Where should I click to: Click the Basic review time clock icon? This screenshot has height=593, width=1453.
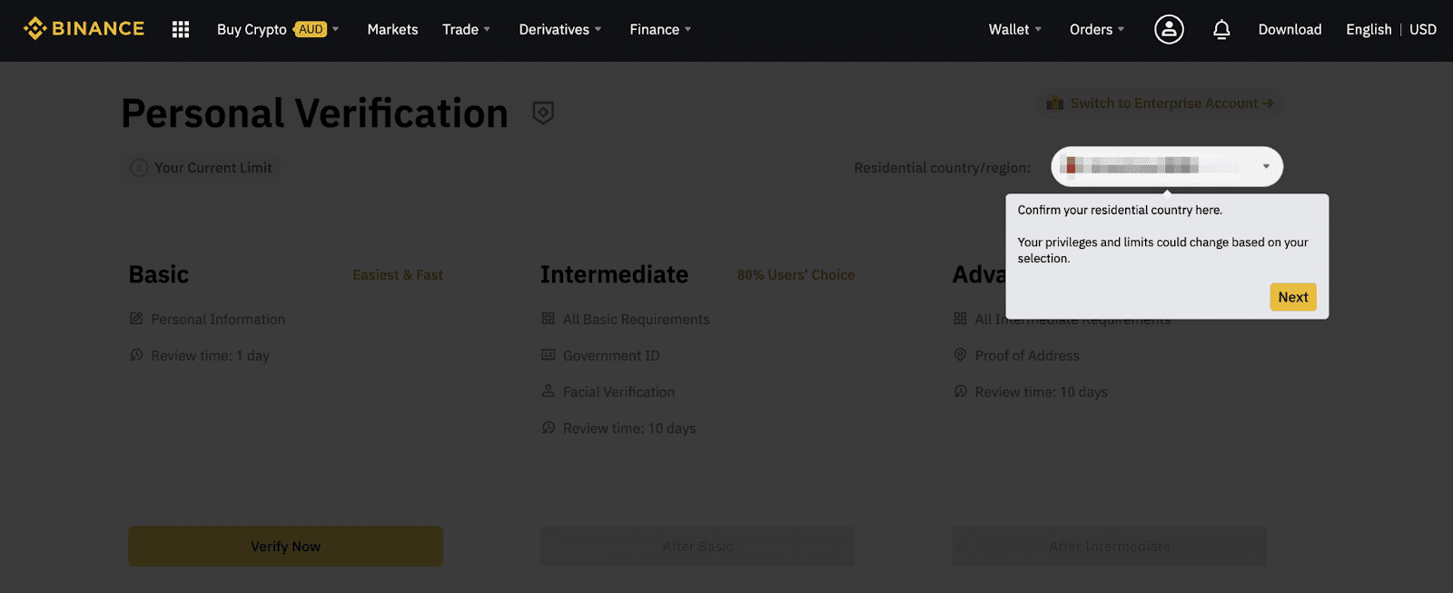point(136,355)
